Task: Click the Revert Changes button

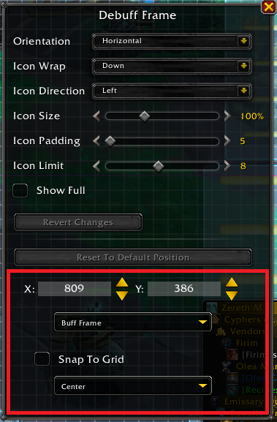Action: pyautogui.click(x=78, y=222)
